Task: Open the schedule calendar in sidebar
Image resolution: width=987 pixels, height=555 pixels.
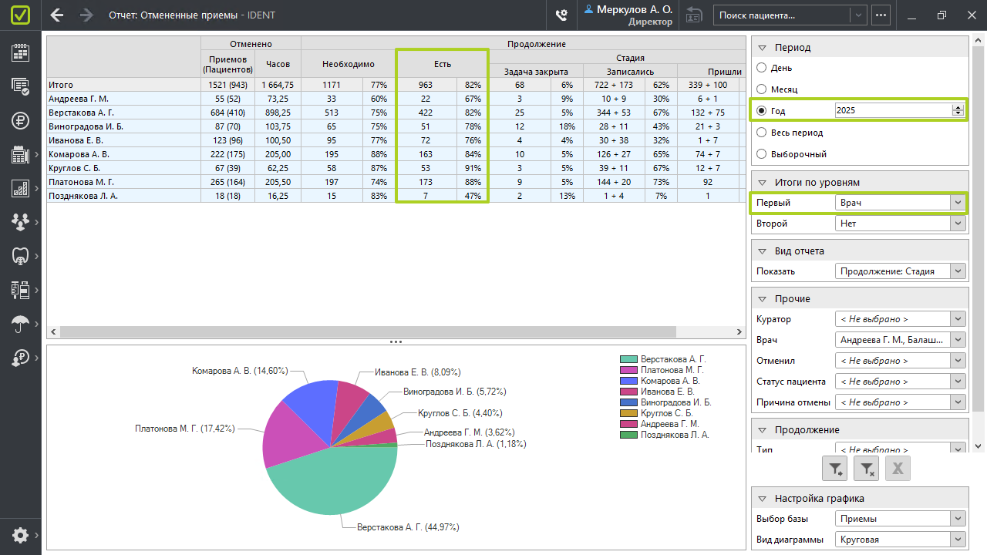Action: click(x=20, y=52)
